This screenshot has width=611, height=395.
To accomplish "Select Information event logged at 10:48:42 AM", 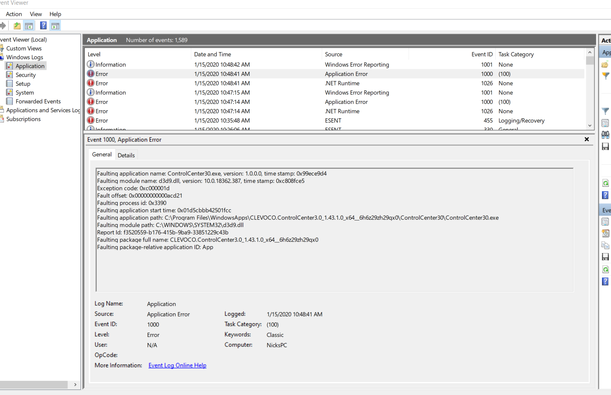I will click(x=335, y=65).
